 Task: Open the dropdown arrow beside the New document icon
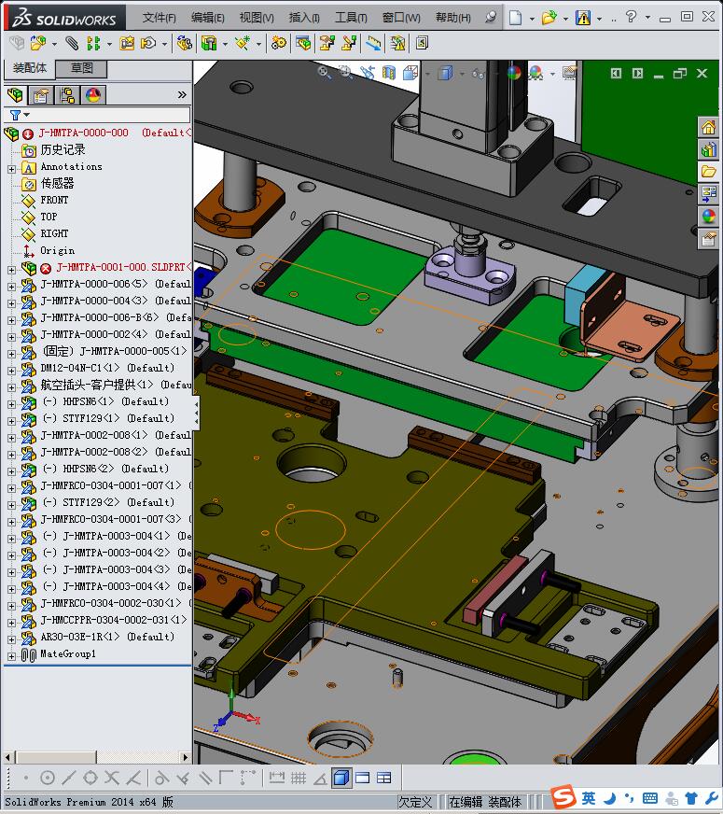click(x=532, y=19)
